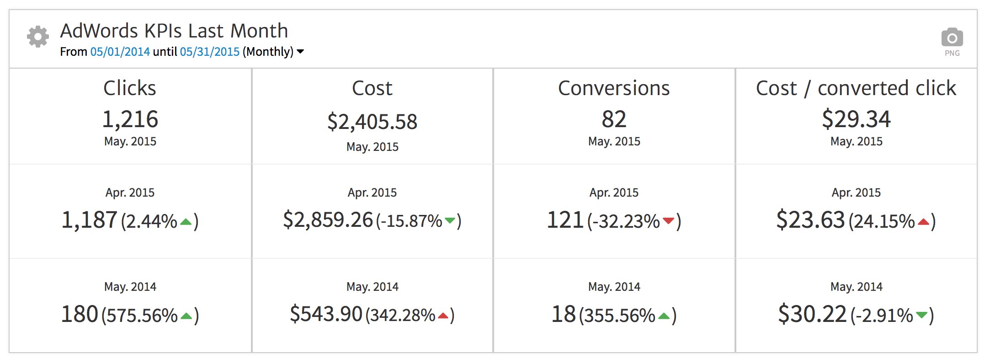Click the AdWords KPIs Last Month title
Image resolution: width=990 pixels, height=364 pixels.
coord(174,31)
